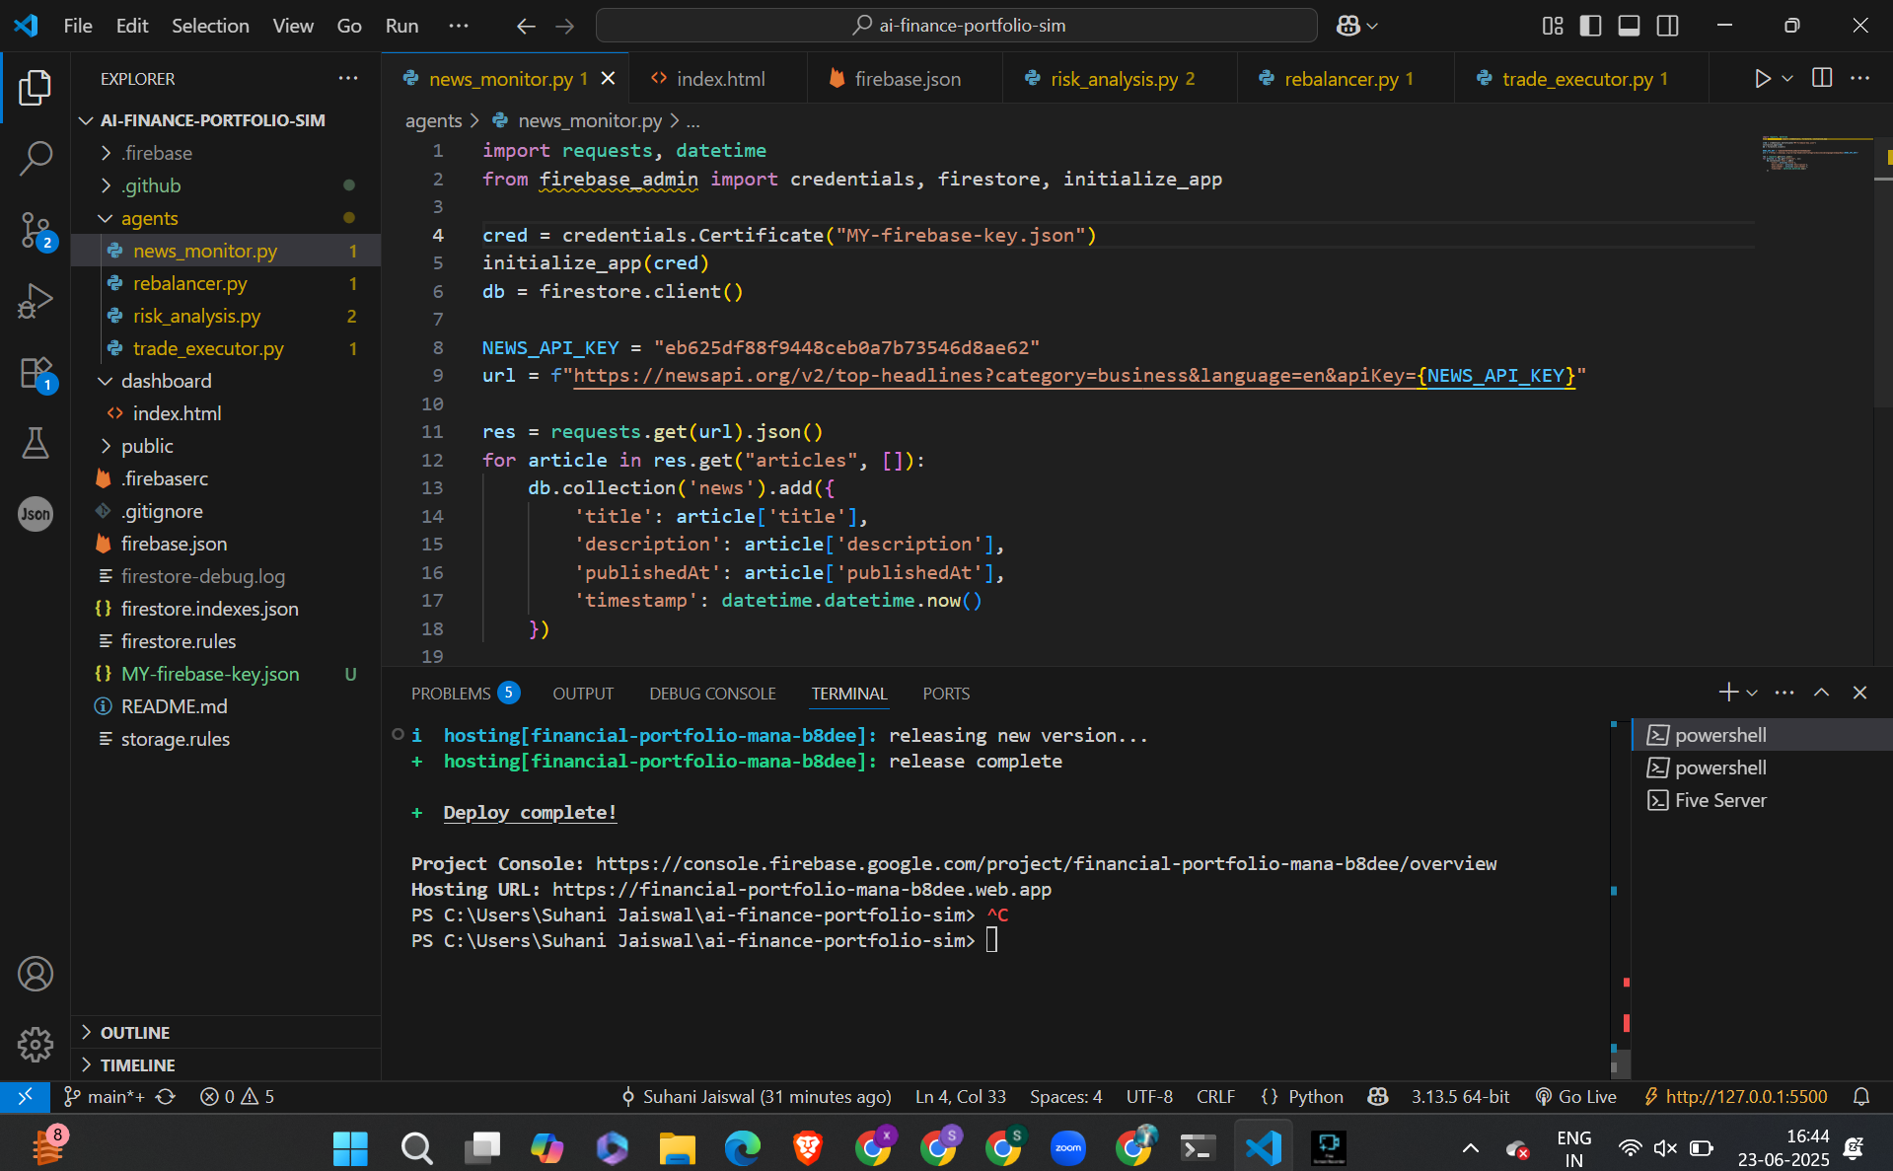Open the Extensions view
The width and height of the screenshot is (1893, 1171).
[x=36, y=373]
